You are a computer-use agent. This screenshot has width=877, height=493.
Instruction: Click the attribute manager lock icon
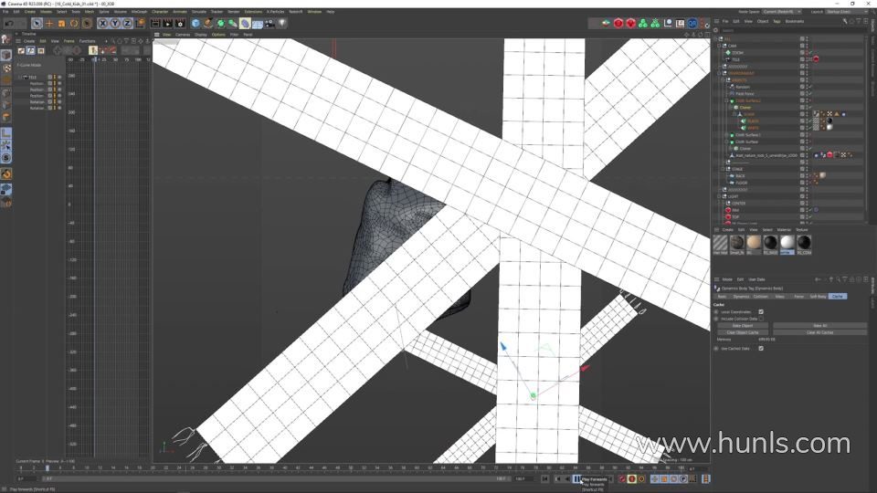click(851, 279)
